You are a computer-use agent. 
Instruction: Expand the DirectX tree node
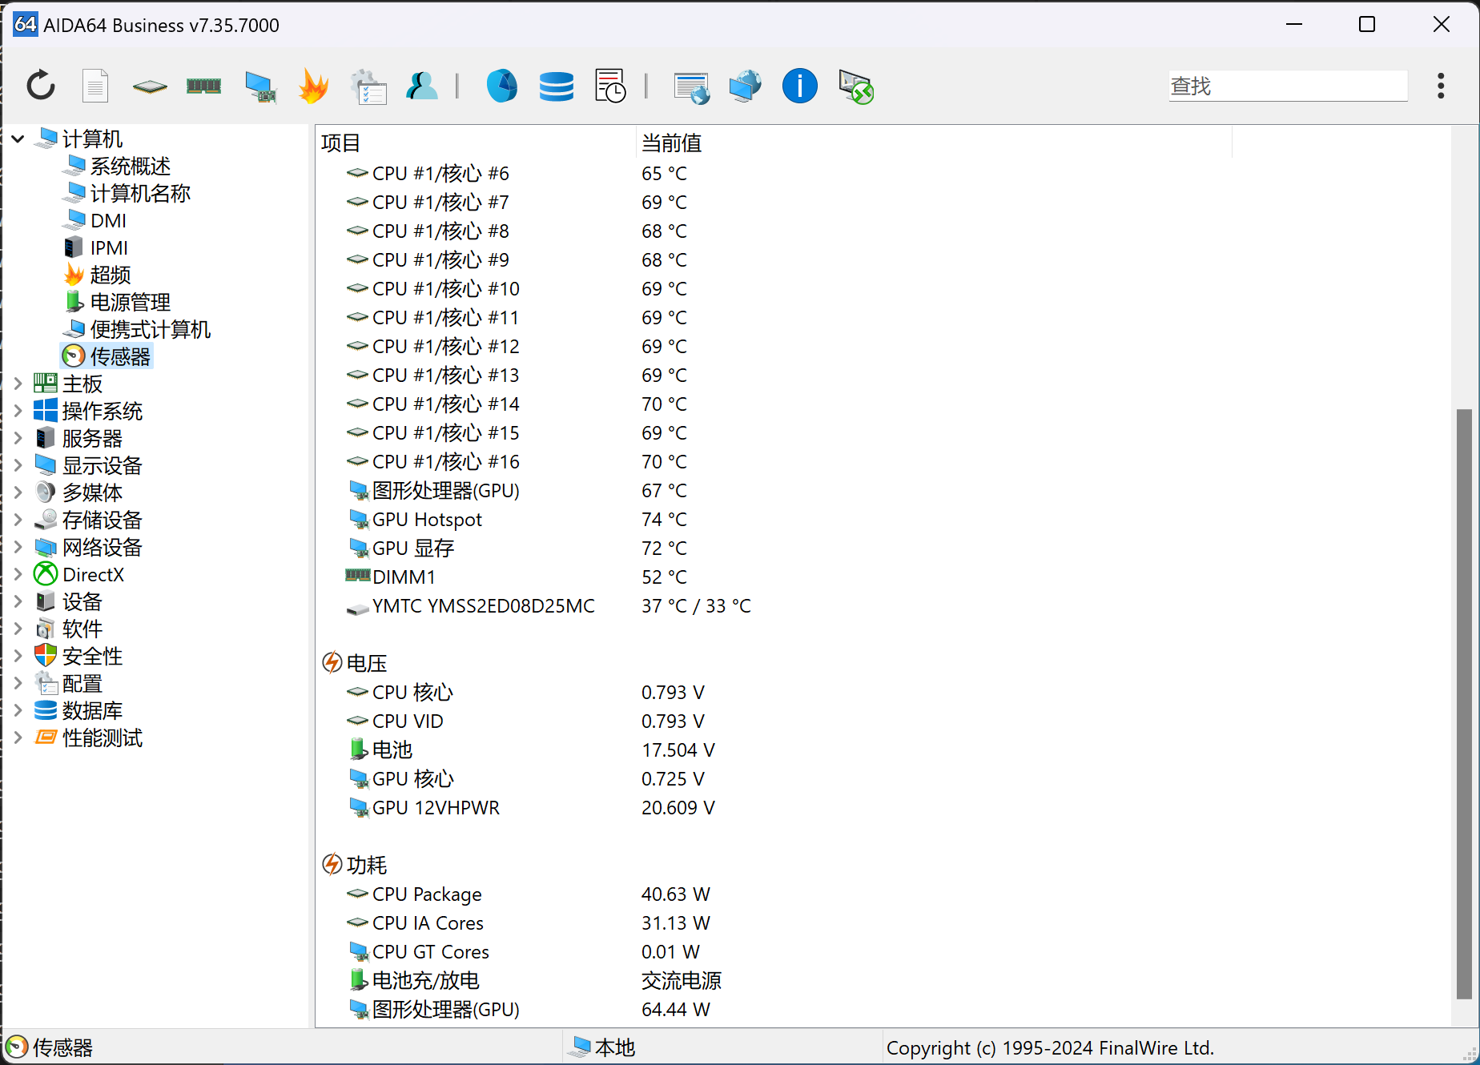[x=18, y=574]
